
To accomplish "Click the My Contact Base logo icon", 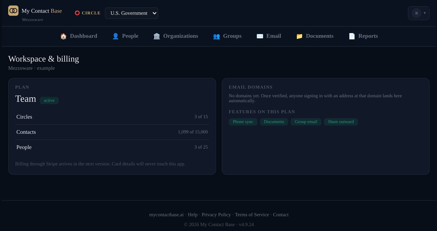I will click(x=13, y=11).
